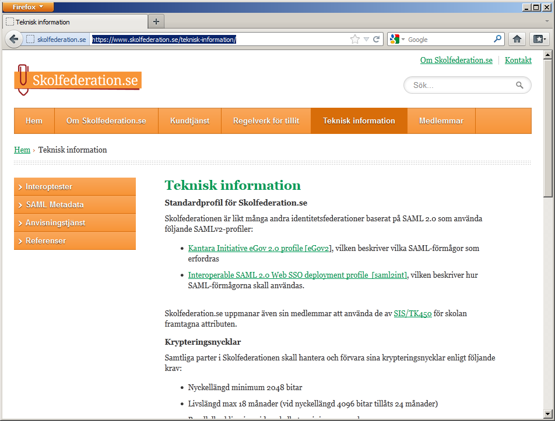Screen dimensions: 555x421
Task: Click the Google search input field
Action: (449, 40)
